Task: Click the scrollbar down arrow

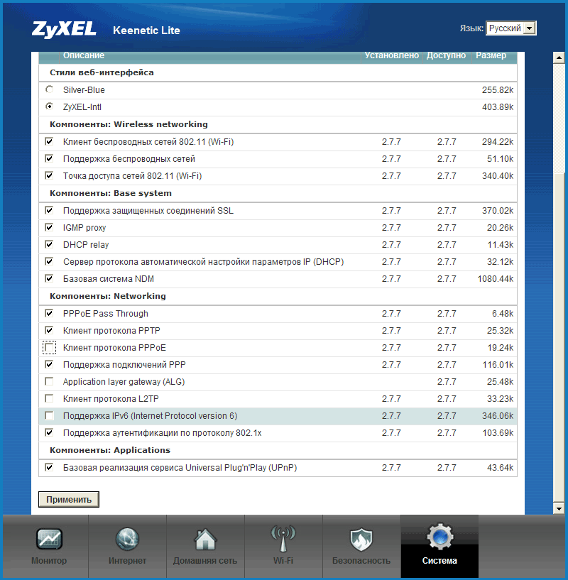Action: (x=559, y=508)
